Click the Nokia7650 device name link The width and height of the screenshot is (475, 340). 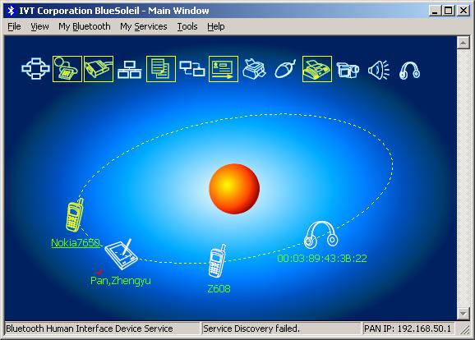76,243
